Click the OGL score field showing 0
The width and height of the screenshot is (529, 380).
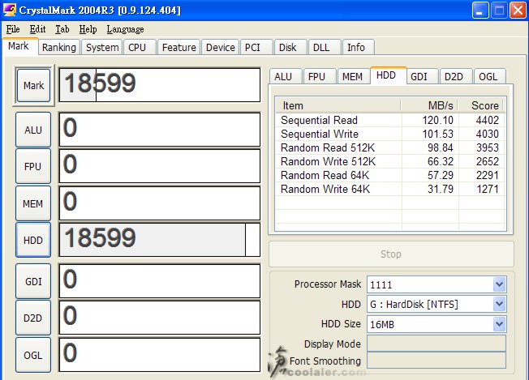(160, 355)
